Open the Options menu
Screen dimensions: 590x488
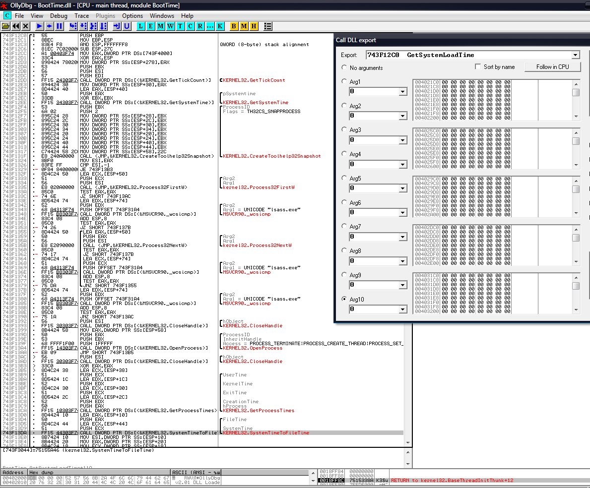pos(132,16)
